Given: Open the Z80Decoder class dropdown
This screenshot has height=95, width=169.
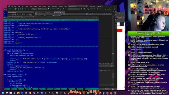Looking at the screenshot, I should pos(74,14).
